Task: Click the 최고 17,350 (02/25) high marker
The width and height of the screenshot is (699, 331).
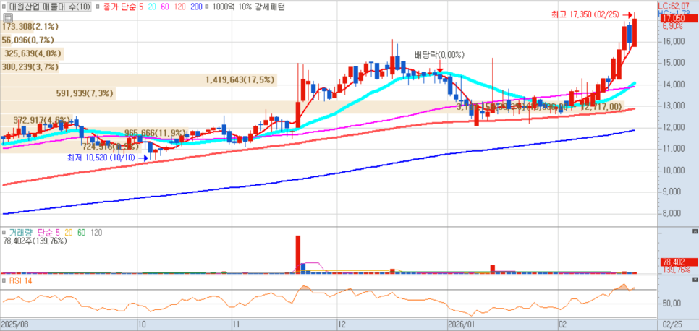Action: point(587,14)
